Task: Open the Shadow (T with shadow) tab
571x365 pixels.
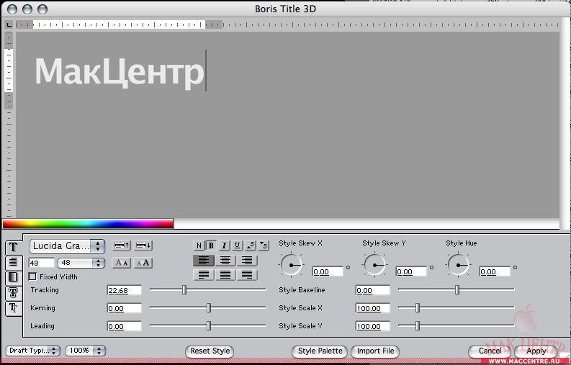Action: point(13,308)
